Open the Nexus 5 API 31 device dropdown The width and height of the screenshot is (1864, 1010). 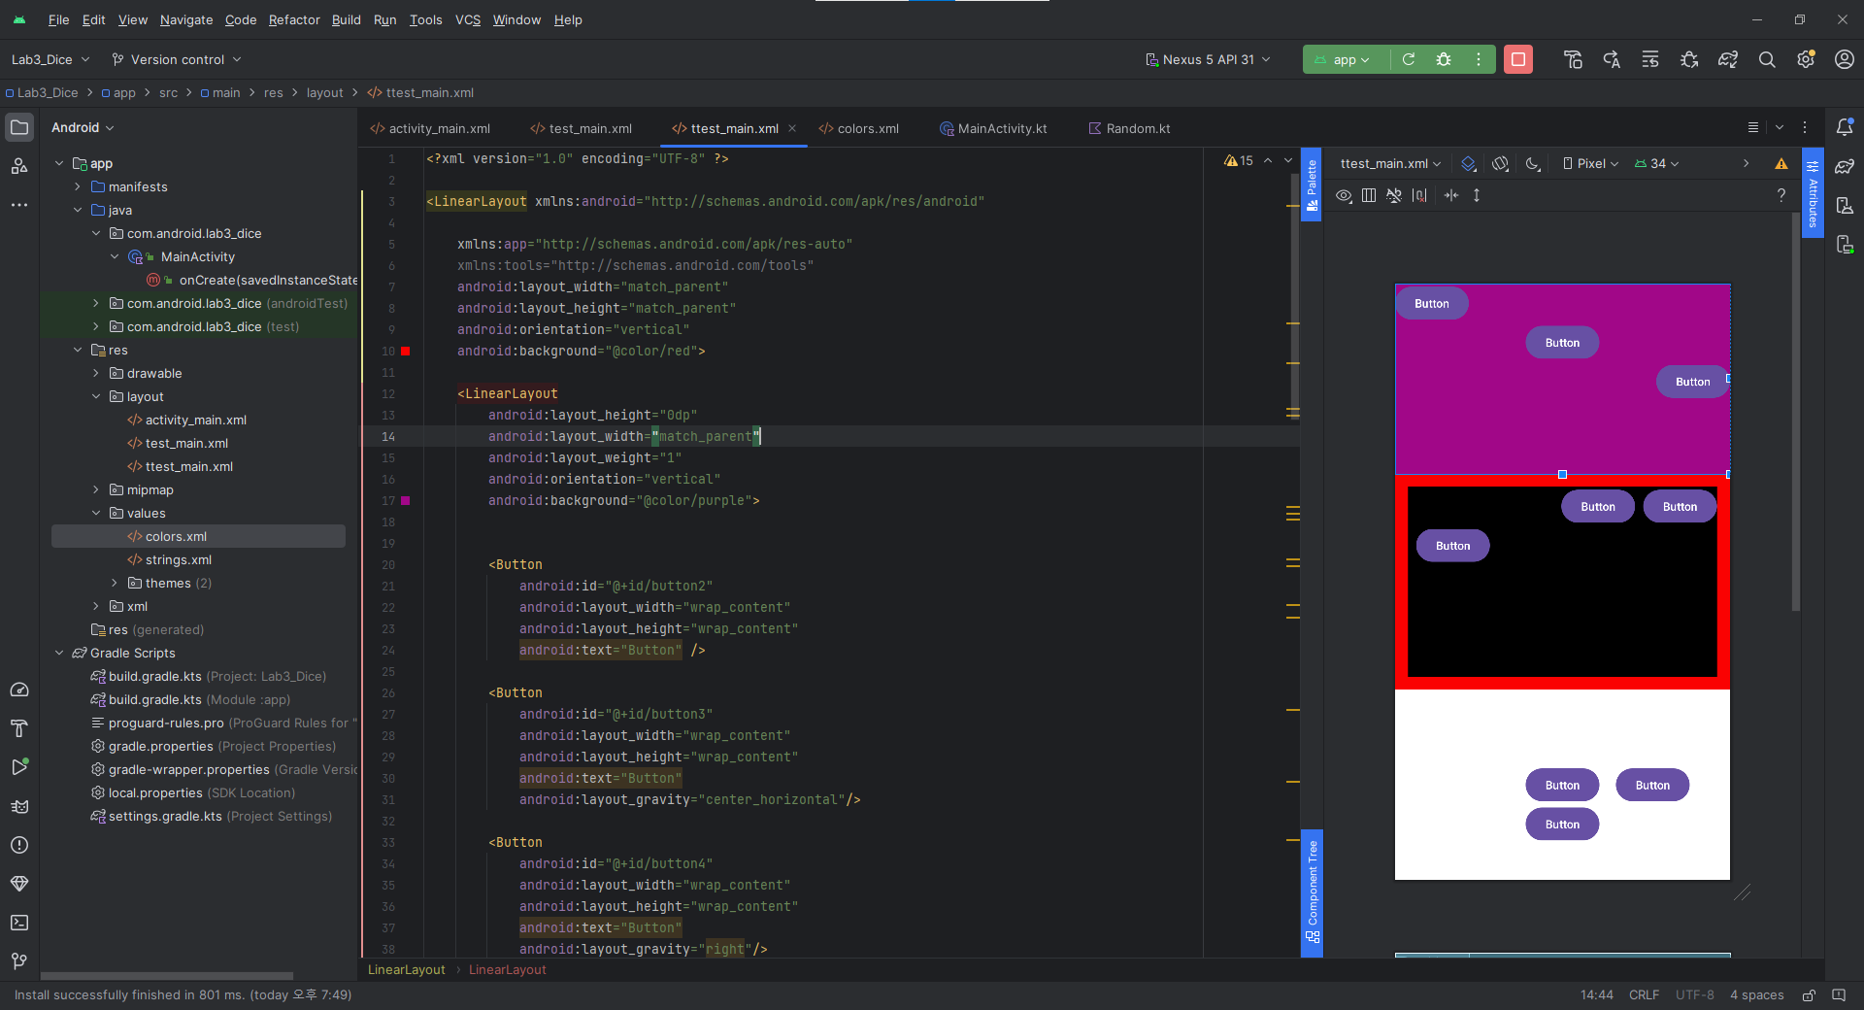click(x=1208, y=59)
